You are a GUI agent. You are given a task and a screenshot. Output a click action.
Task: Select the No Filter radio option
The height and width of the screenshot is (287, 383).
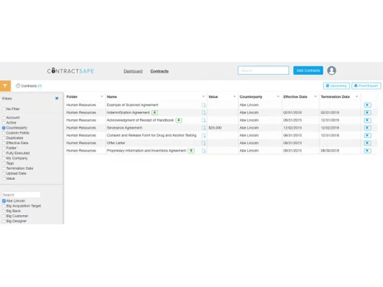click(x=4, y=109)
